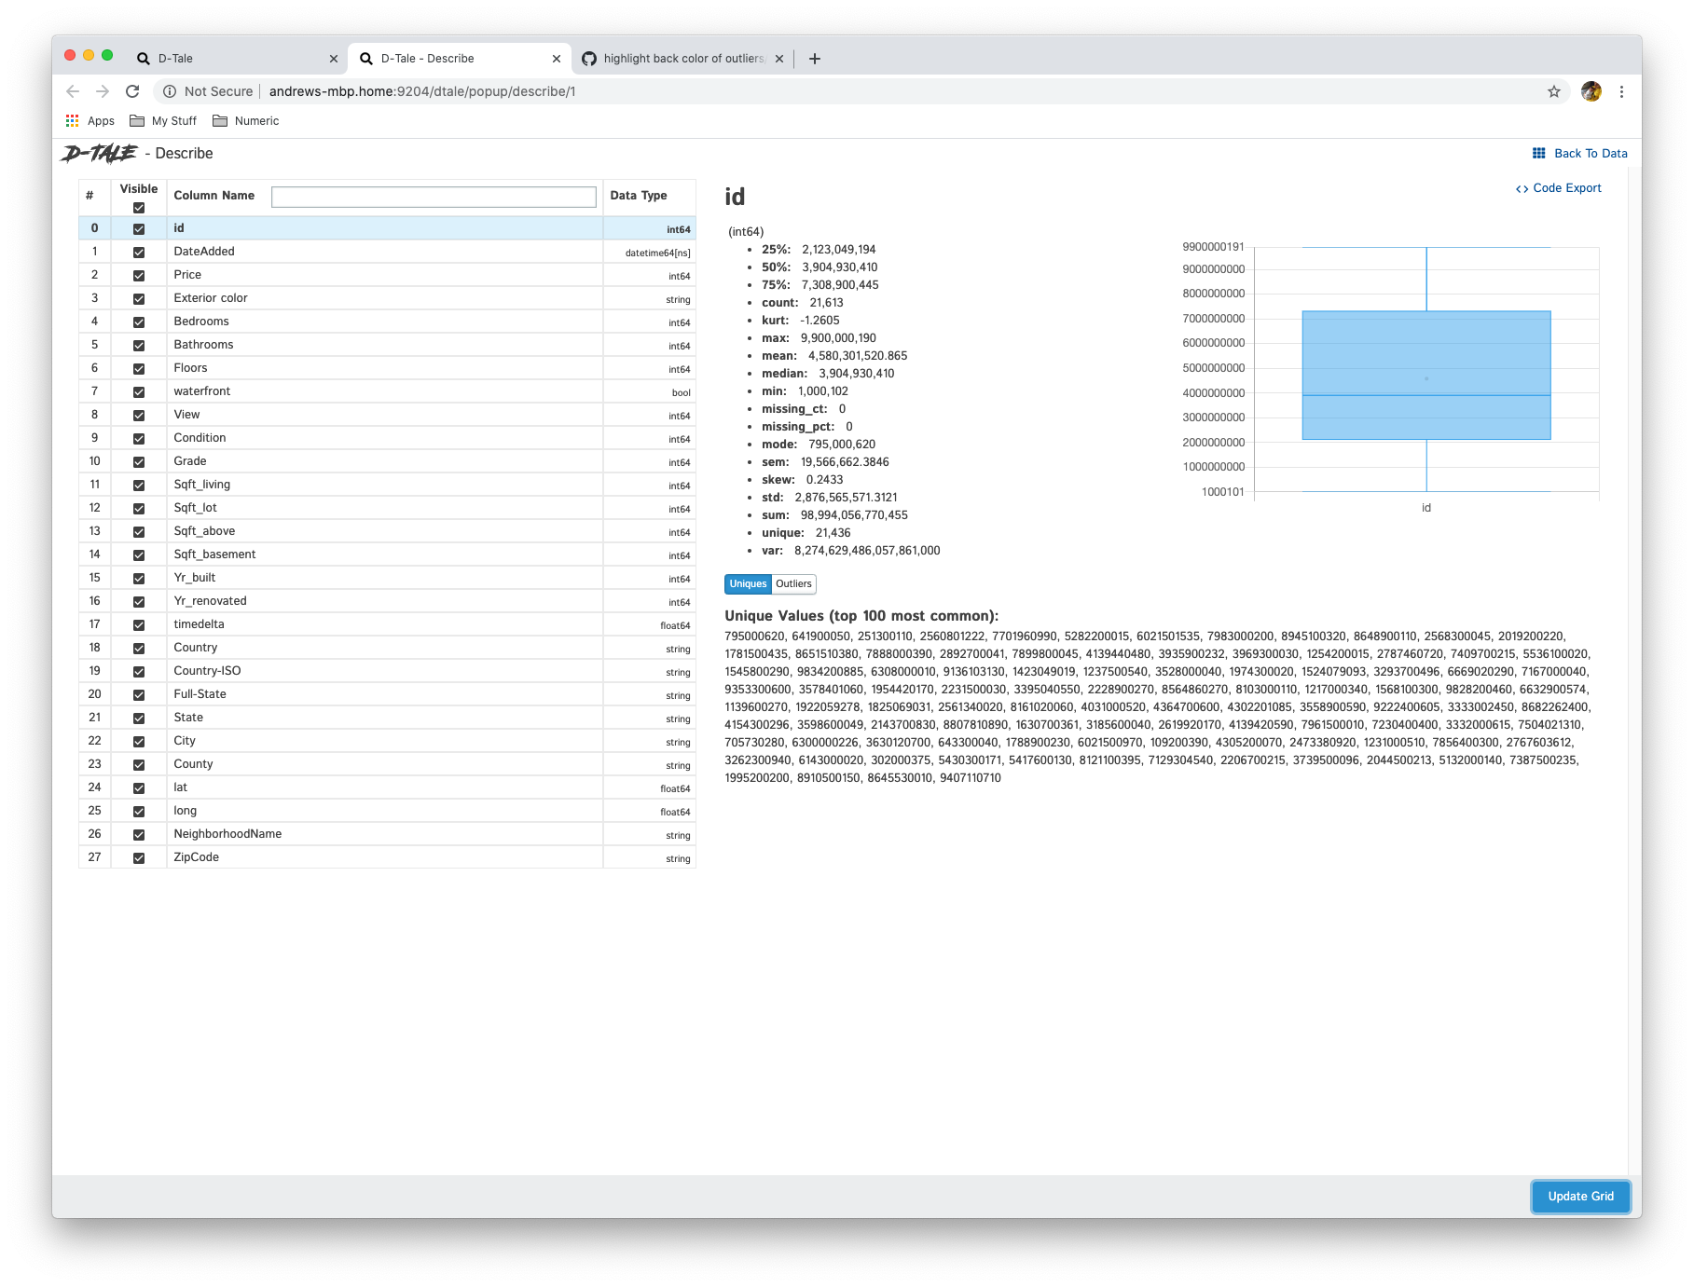The height and width of the screenshot is (1287, 1694).
Task: Open the My Stuff bookmarks folder
Action: click(x=162, y=120)
